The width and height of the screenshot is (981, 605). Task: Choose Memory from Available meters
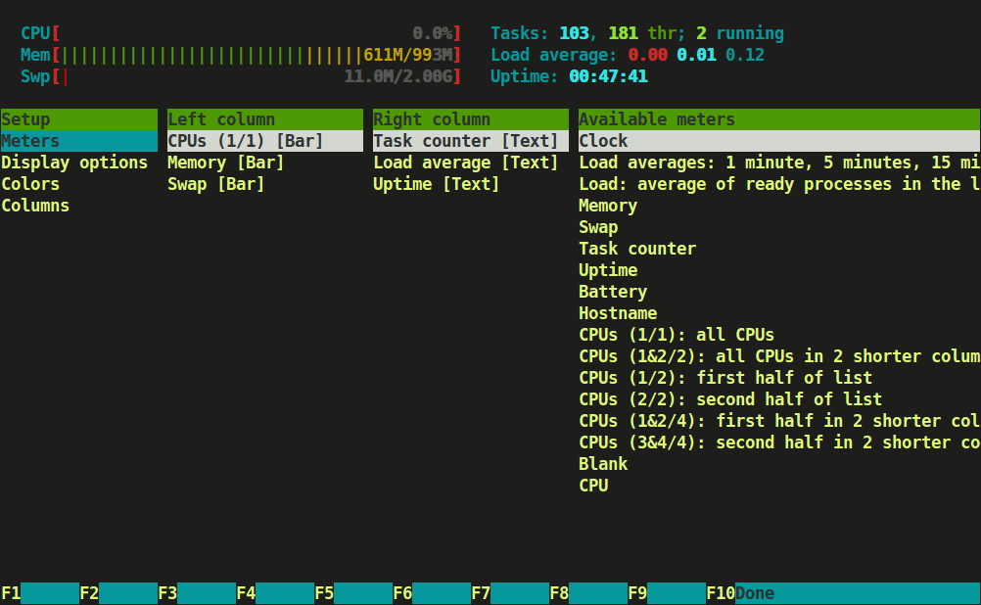click(608, 206)
